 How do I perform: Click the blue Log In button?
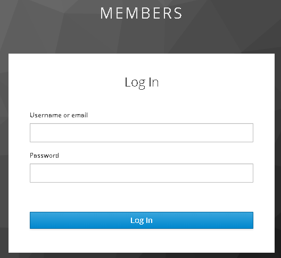click(x=142, y=220)
